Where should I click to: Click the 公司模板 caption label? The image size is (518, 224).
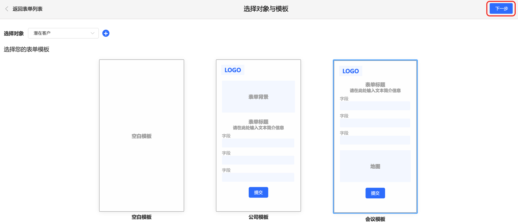click(x=258, y=217)
